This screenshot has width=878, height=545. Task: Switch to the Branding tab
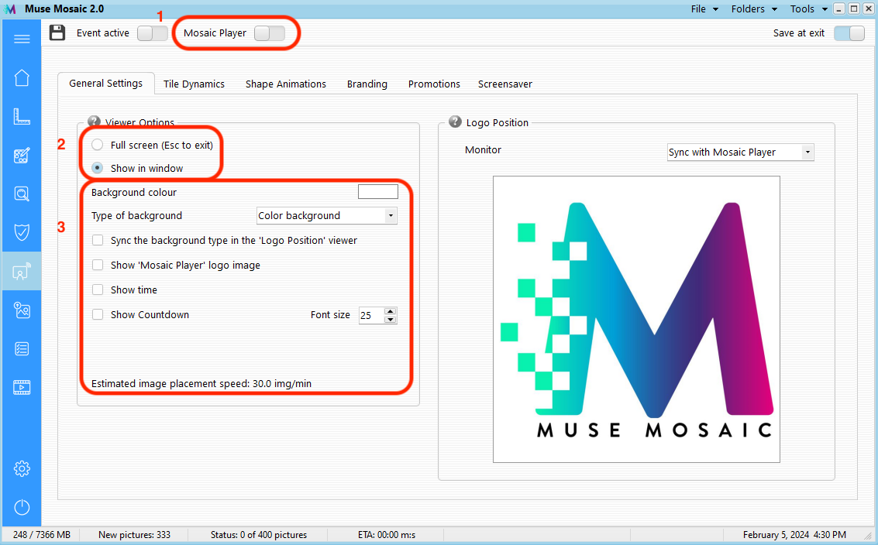tap(367, 84)
